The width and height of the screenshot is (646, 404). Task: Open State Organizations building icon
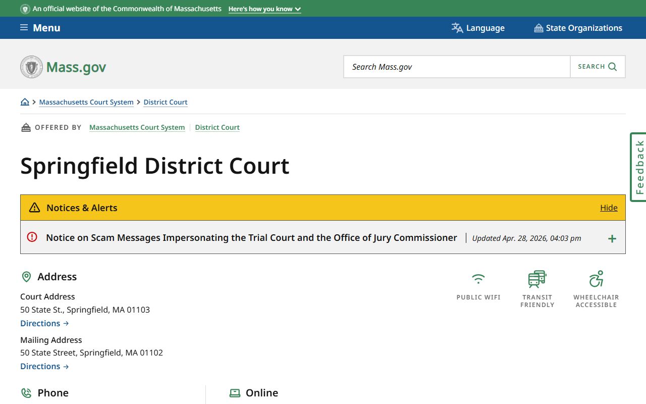(539, 28)
